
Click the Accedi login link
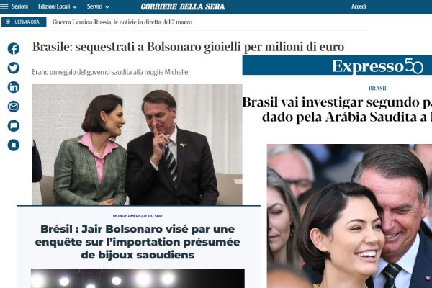coord(359,6)
